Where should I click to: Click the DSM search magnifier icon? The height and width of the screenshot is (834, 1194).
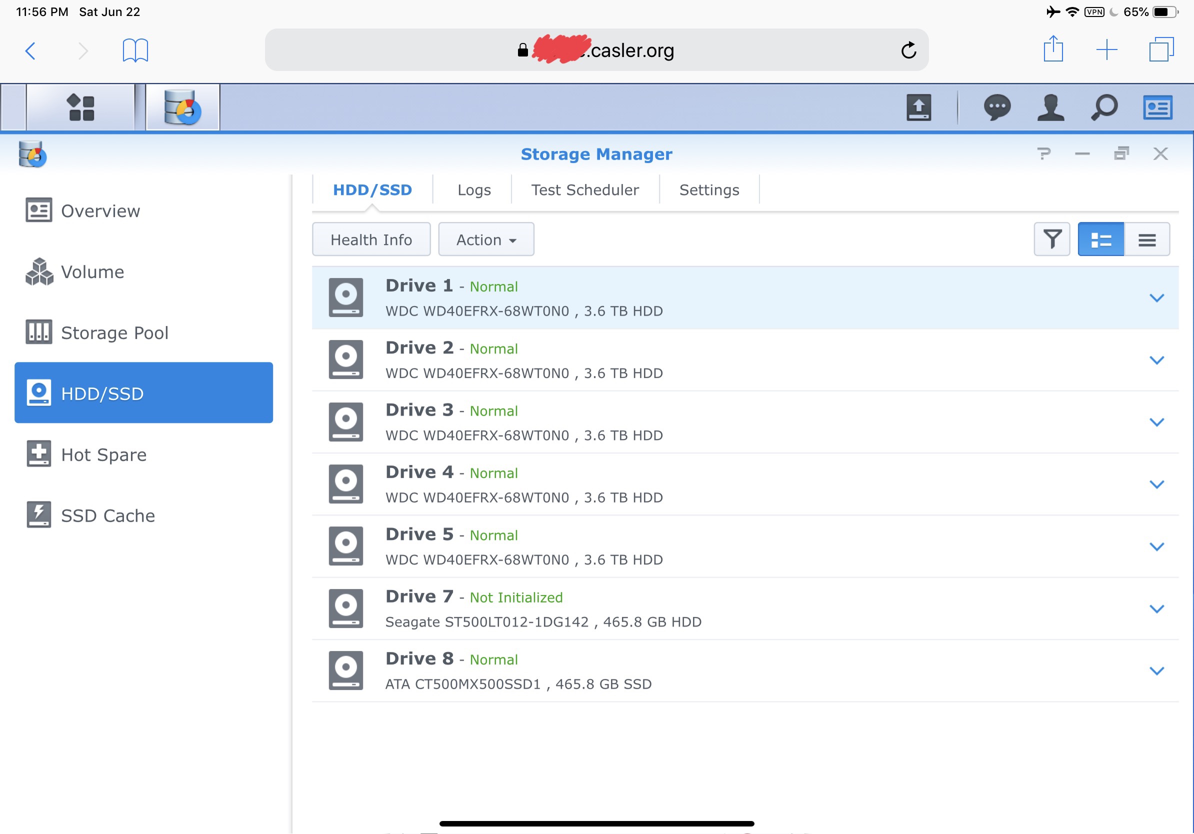coord(1103,107)
